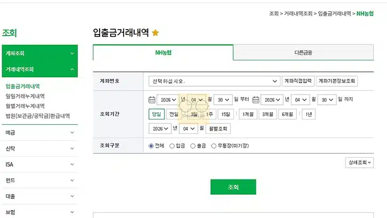Click the favorite star next to 입출금거래내역

tap(155, 32)
